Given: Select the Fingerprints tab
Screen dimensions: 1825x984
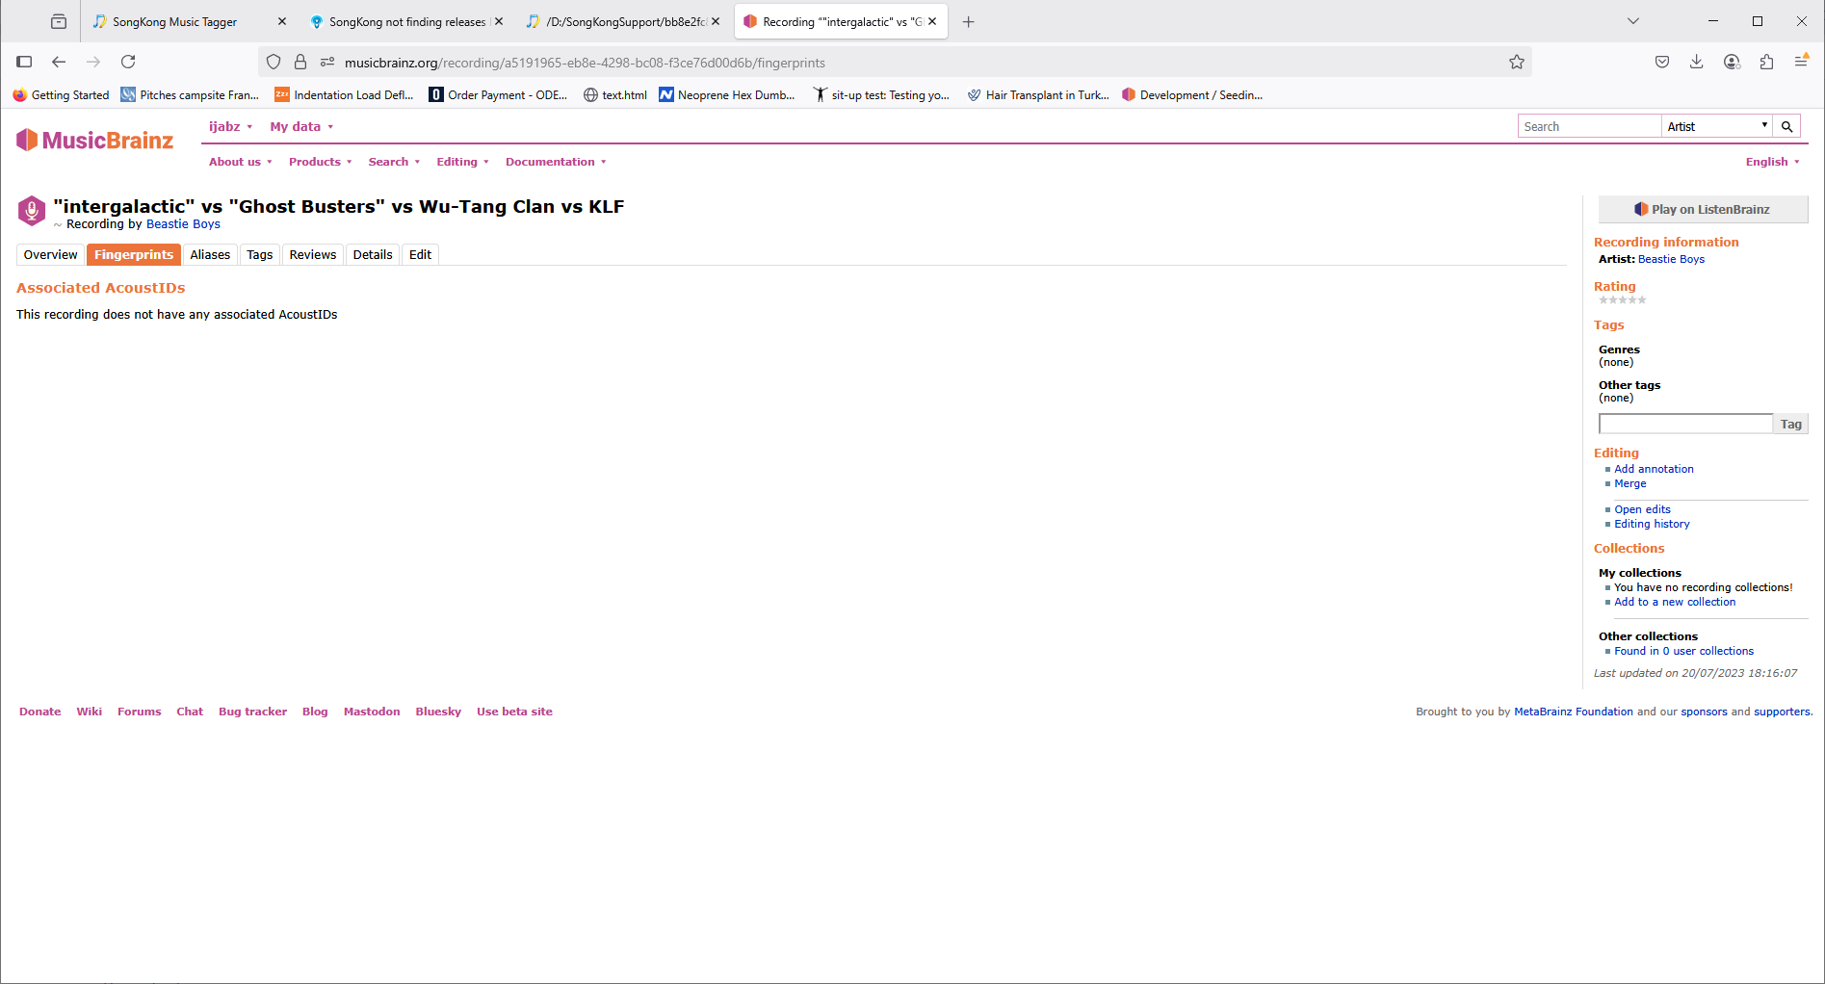Looking at the screenshot, I should [134, 254].
